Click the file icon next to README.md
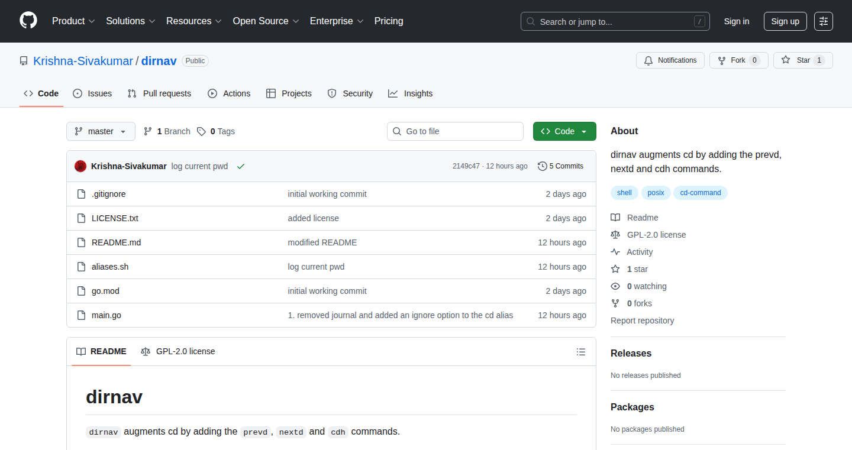 [82, 242]
